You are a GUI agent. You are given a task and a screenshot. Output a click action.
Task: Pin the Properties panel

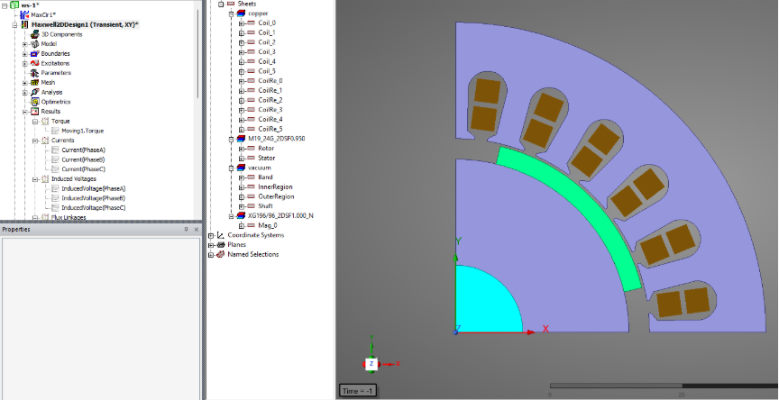click(186, 230)
